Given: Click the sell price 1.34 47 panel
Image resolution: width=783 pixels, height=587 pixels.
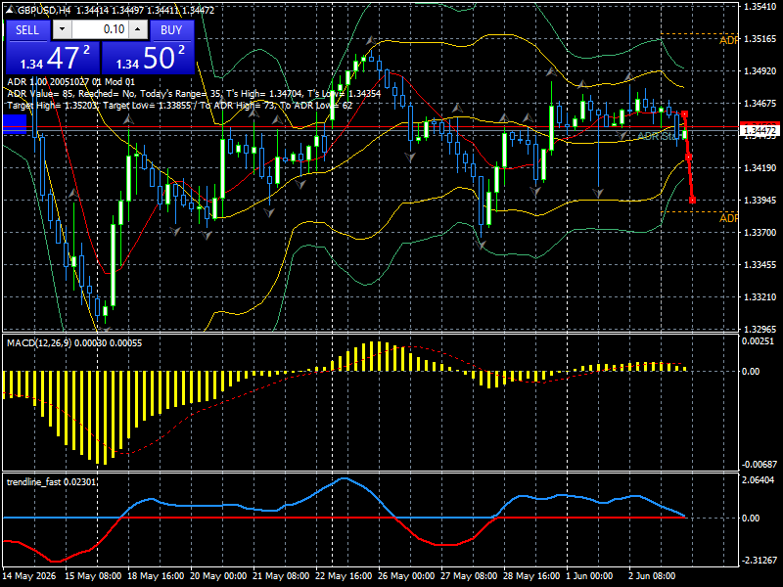Looking at the screenshot, I should [x=53, y=58].
